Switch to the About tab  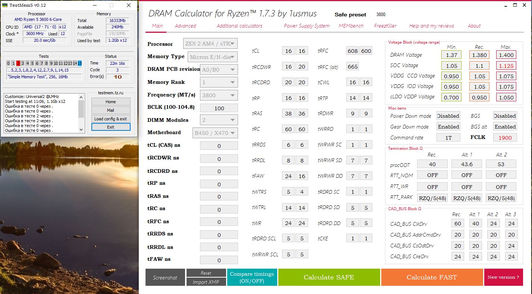tap(474, 26)
